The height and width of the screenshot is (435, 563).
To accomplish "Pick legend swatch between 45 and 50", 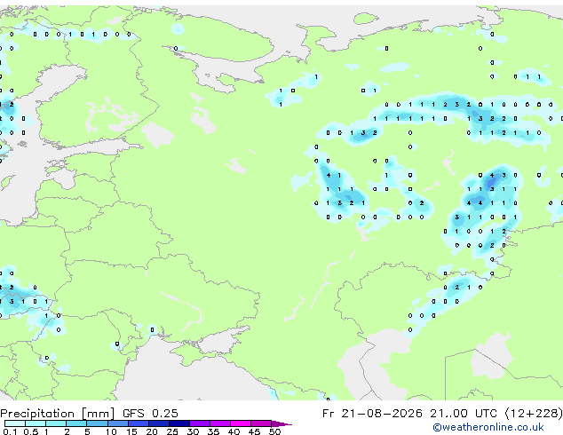I will coord(261,423).
